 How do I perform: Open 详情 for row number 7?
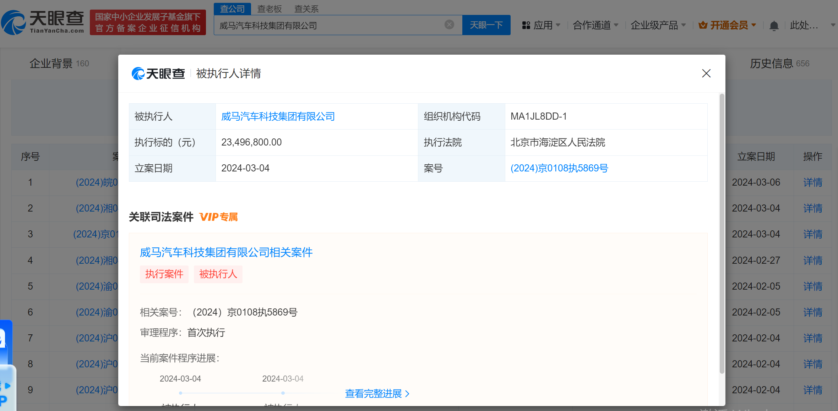813,338
